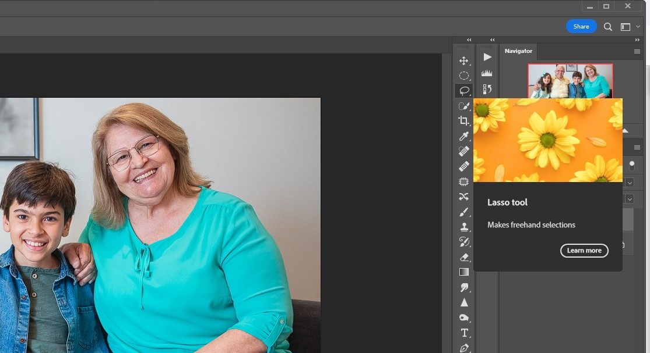This screenshot has width=650, height=353.
Task: Flip the vertical toggle switch in right panel
Action: [x=632, y=165]
